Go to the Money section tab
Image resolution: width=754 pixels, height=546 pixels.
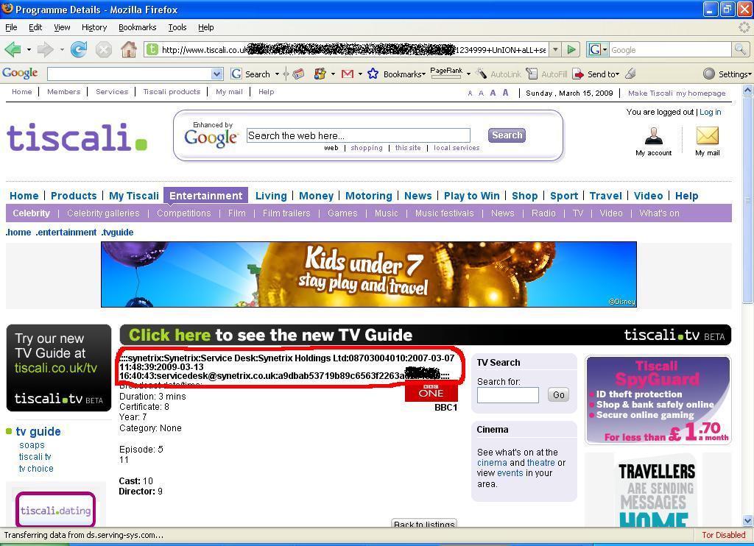pos(316,196)
